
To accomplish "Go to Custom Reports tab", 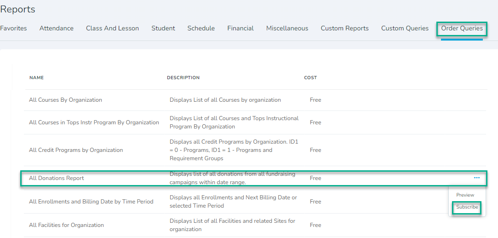I will [344, 28].
